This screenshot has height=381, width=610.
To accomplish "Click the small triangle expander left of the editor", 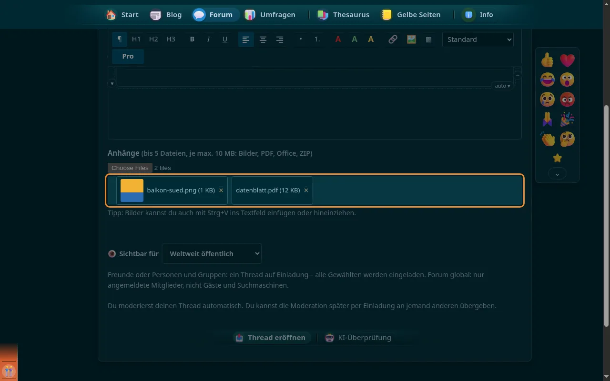I will [112, 84].
